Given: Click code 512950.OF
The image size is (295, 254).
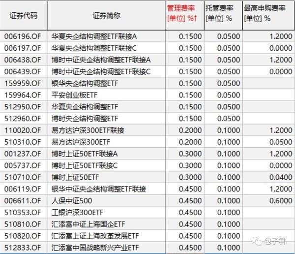Looking at the screenshot, I should click(23, 107).
